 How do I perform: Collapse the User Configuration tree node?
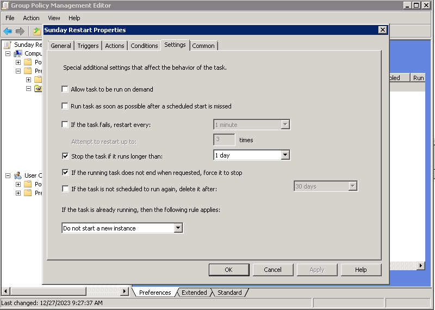point(8,176)
